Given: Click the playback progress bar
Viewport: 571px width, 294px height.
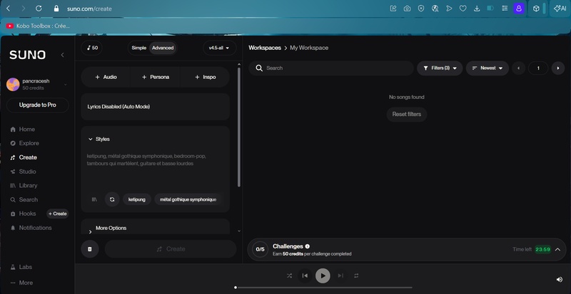Looking at the screenshot, I should coord(324,288).
